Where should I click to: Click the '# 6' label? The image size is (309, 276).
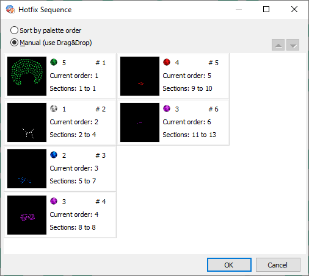(x=214, y=109)
